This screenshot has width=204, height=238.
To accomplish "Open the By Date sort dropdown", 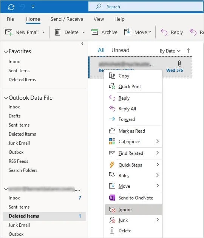I will tap(170, 51).
